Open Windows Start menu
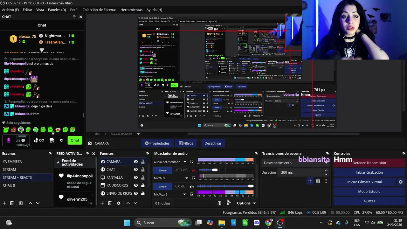Viewport: 407px width, 229px height. point(127,223)
